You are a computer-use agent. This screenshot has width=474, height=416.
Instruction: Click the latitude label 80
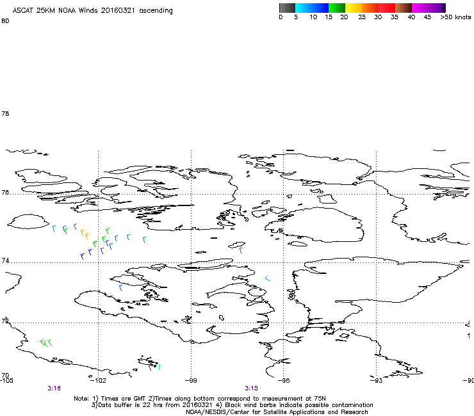tap(5, 21)
